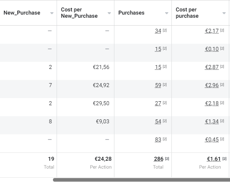Viewport: 230px width, 182px height.
Task: Open the Purchases column dropdown arrow
Action: [x=166, y=13]
